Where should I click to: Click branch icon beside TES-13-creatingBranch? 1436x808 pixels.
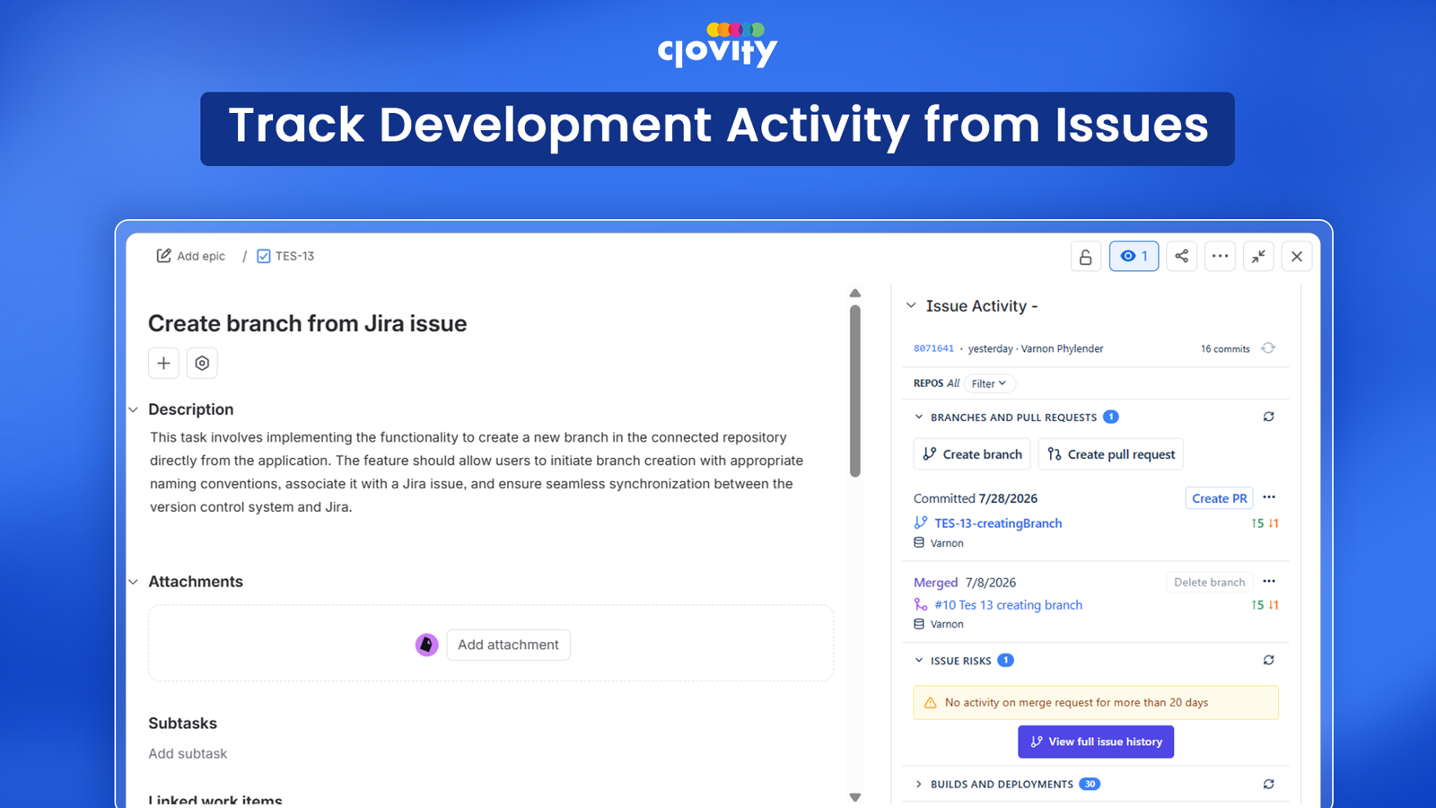pos(920,523)
